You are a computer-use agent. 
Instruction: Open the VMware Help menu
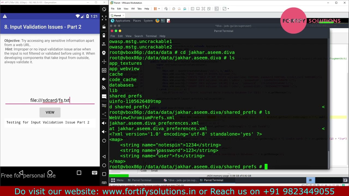click(x=147, y=9)
